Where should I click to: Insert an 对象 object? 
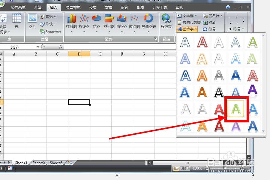point(209,22)
